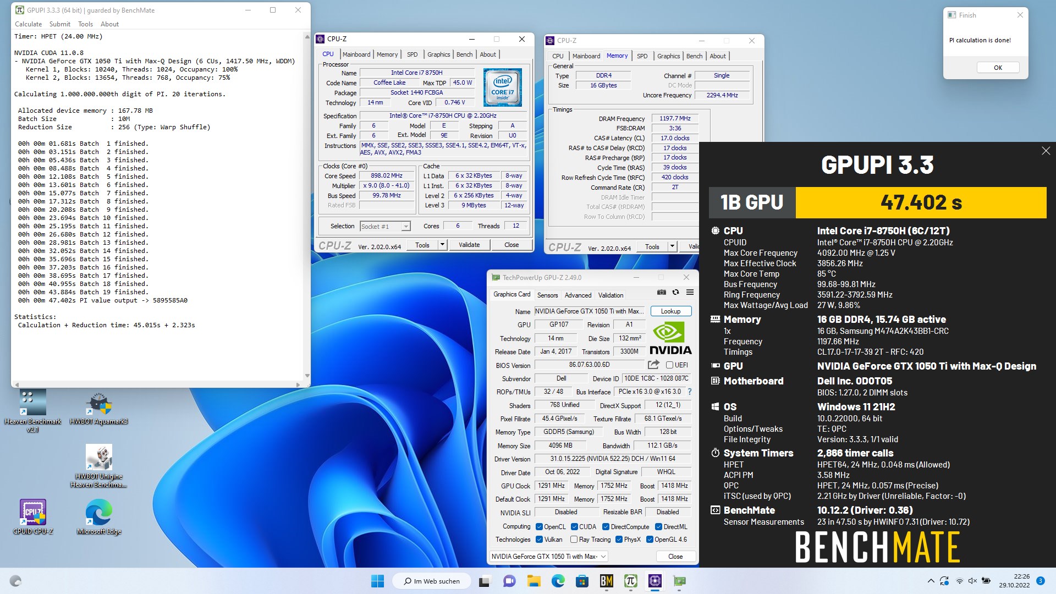Open Microsoft Store from the taskbar
Screen dimensions: 1056x594
point(582,581)
